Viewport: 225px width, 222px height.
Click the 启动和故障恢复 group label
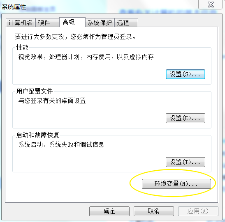click(37, 135)
